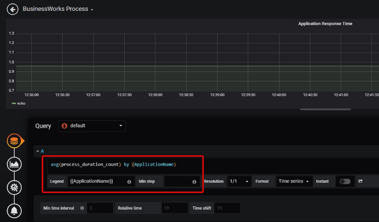Select the Queries tab database icon
The image size is (379, 222).
click(14, 141)
